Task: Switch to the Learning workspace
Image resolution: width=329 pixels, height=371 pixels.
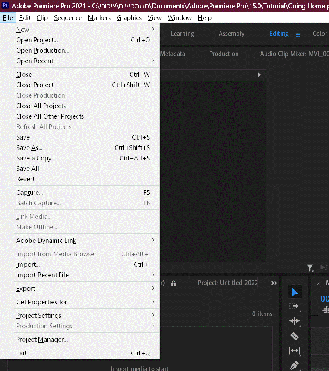Action: pyautogui.click(x=182, y=34)
